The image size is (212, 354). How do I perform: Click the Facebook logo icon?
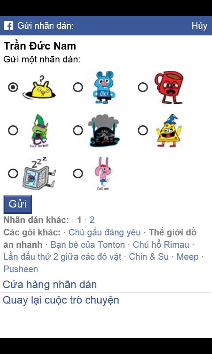pyautogui.click(x=8, y=26)
